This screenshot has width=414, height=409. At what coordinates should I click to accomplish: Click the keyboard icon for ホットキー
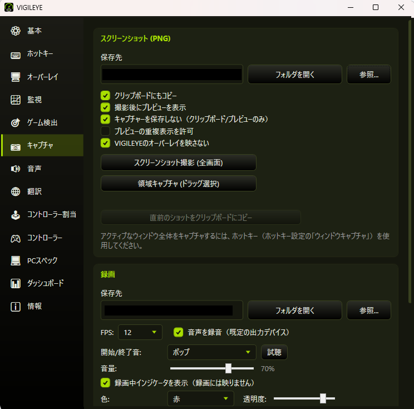point(16,55)
